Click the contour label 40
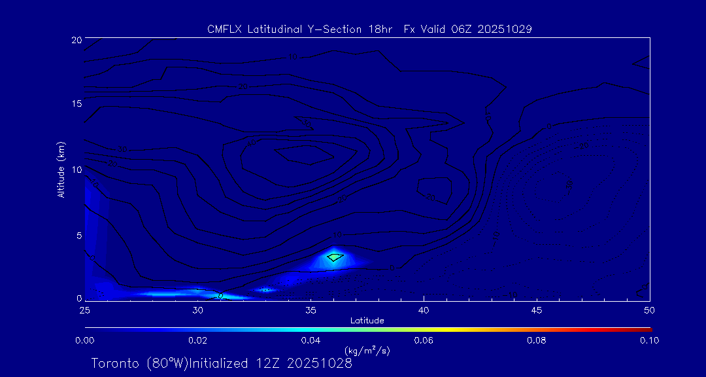This screenshot has height=377, width=706. 251,143
